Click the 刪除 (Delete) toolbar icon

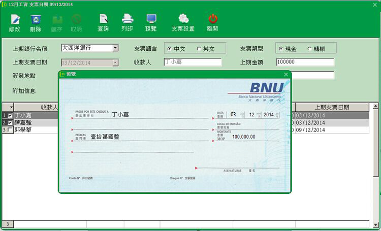click(36, 20)
